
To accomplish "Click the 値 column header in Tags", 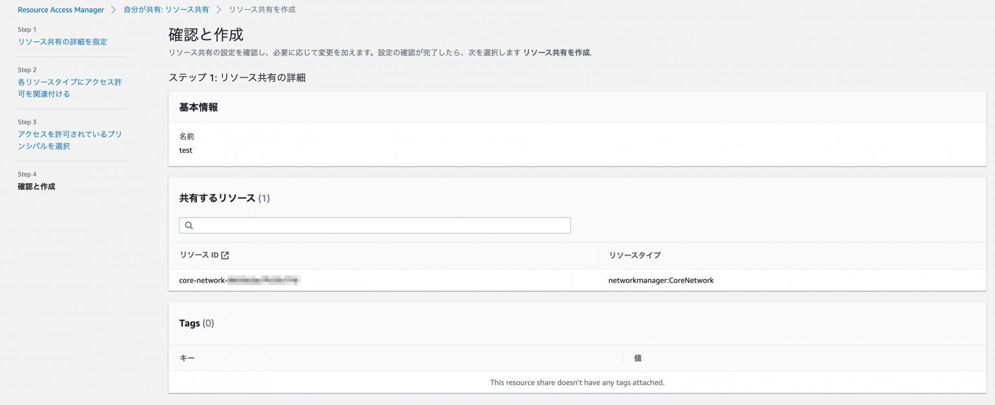I will click(638, 358).
